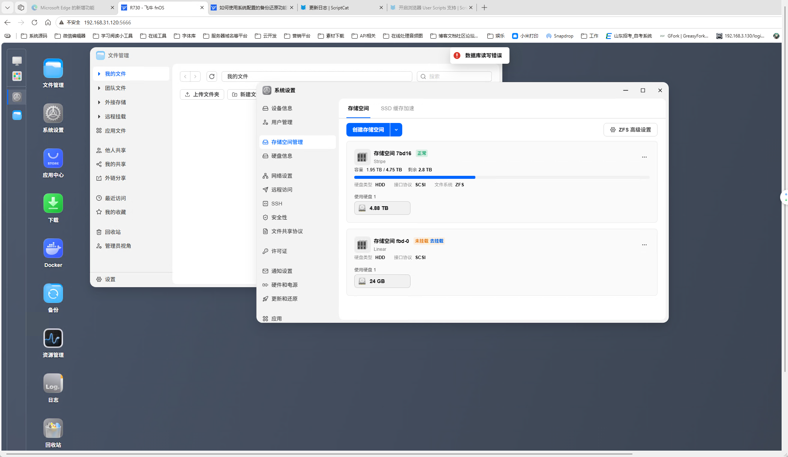Click the 去挂载 link for fbd-0
The image size is (788, 457).
pyautogui.click(x=436, y=241)
